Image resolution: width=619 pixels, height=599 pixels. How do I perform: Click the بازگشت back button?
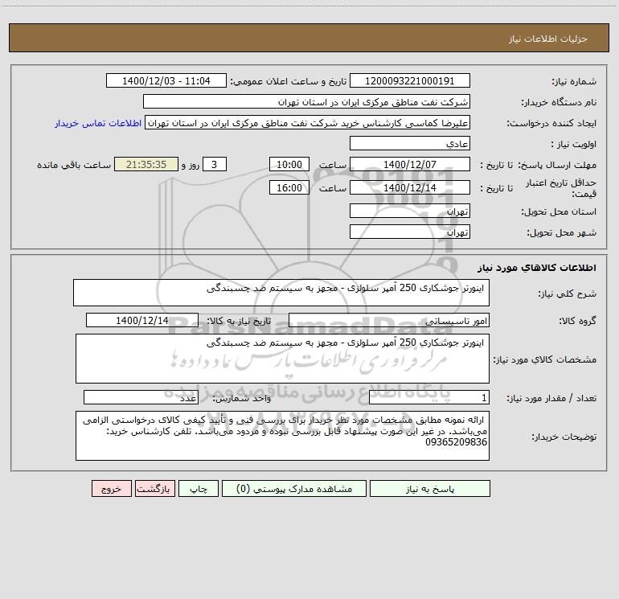pos(154,489)
